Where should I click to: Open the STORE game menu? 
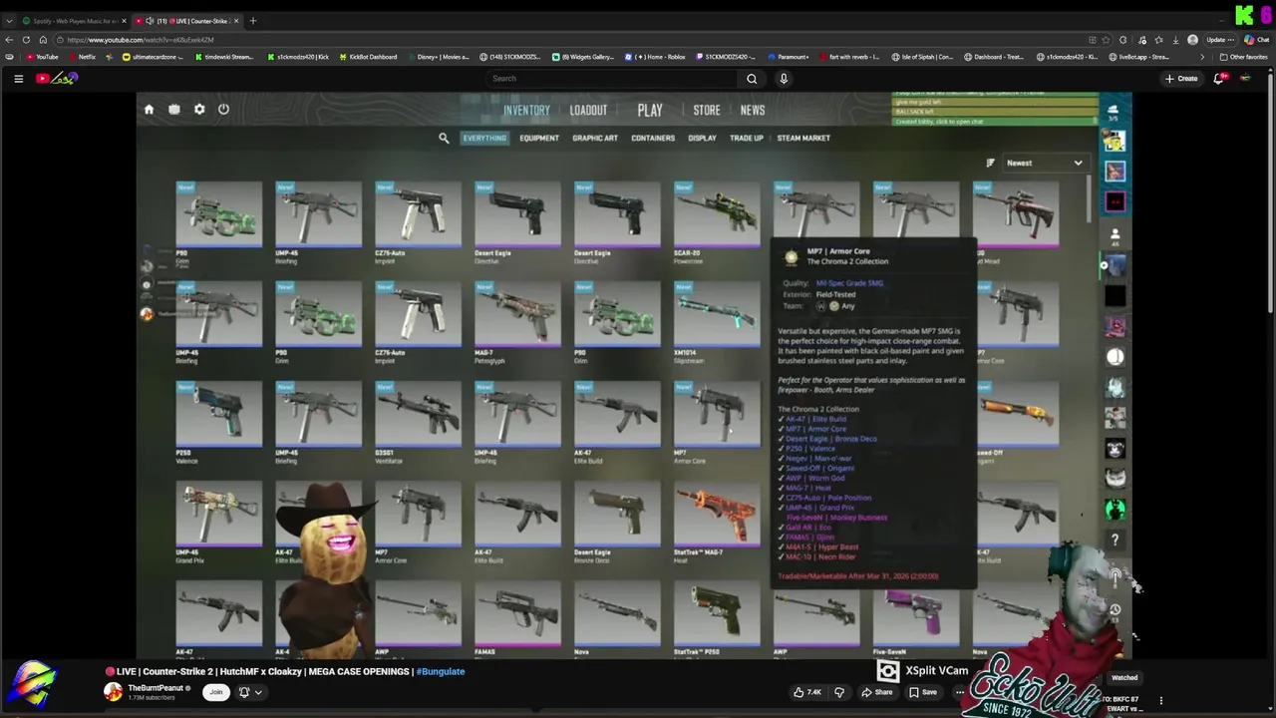click(x=707, y=111)
